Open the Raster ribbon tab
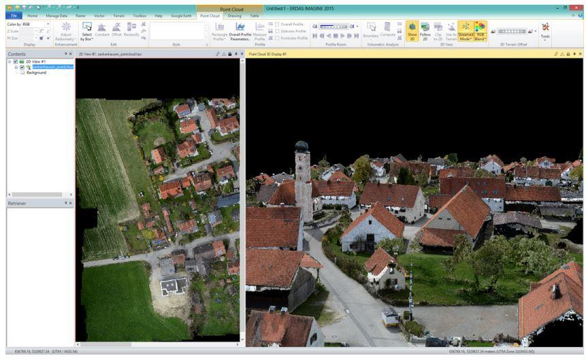Image resolution: width=586 pixels, height=360 pixels. pyautogui.click(x=81, y=15)
